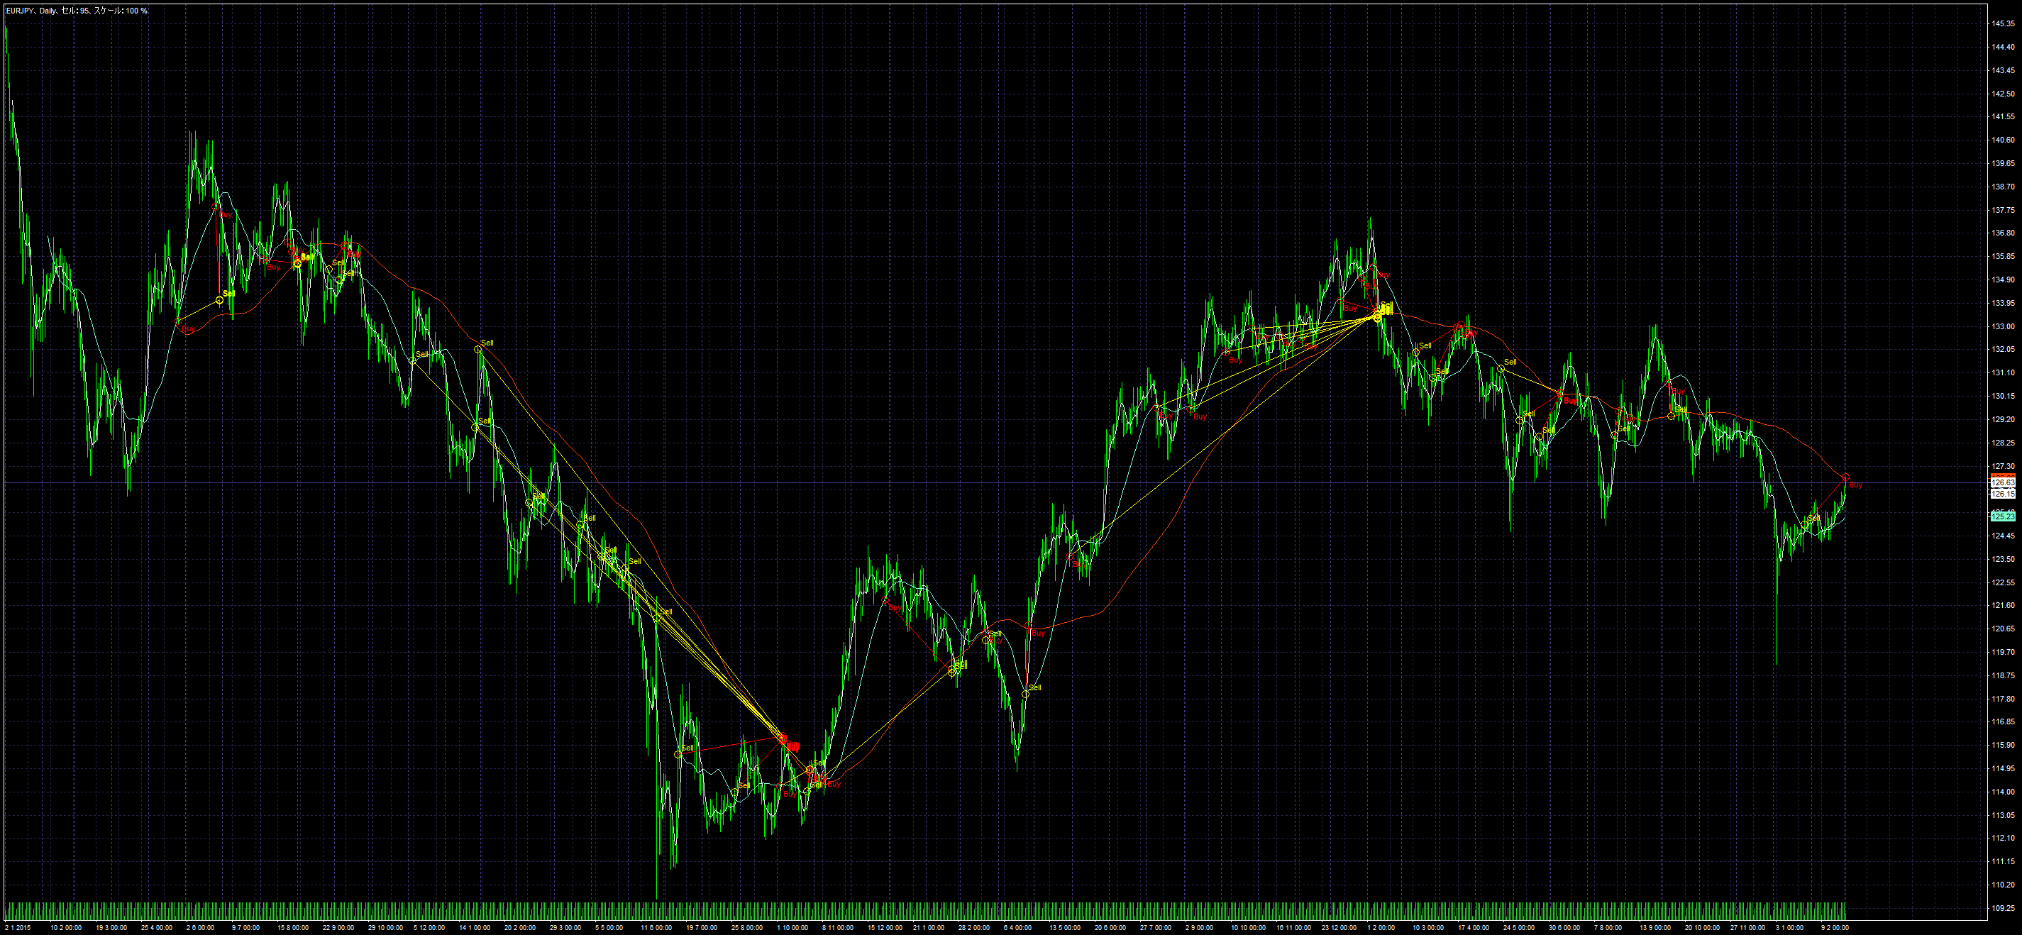This screenshot has width=2022, height=935.
Task: Click the '1 10 00:00' date axis label
Action: [x=792, y=927]
